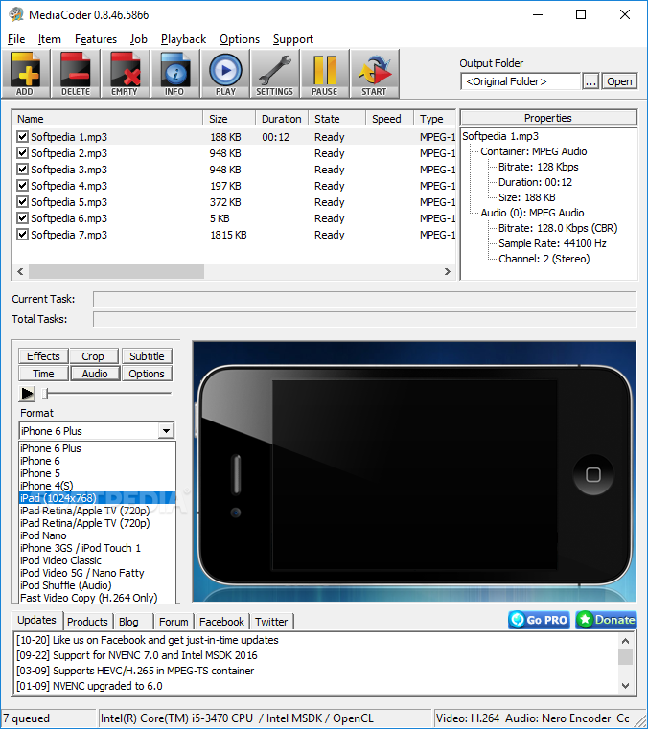Click the Crop button
The width and height of the screenshot is (648, 729).
coord(93,356)
